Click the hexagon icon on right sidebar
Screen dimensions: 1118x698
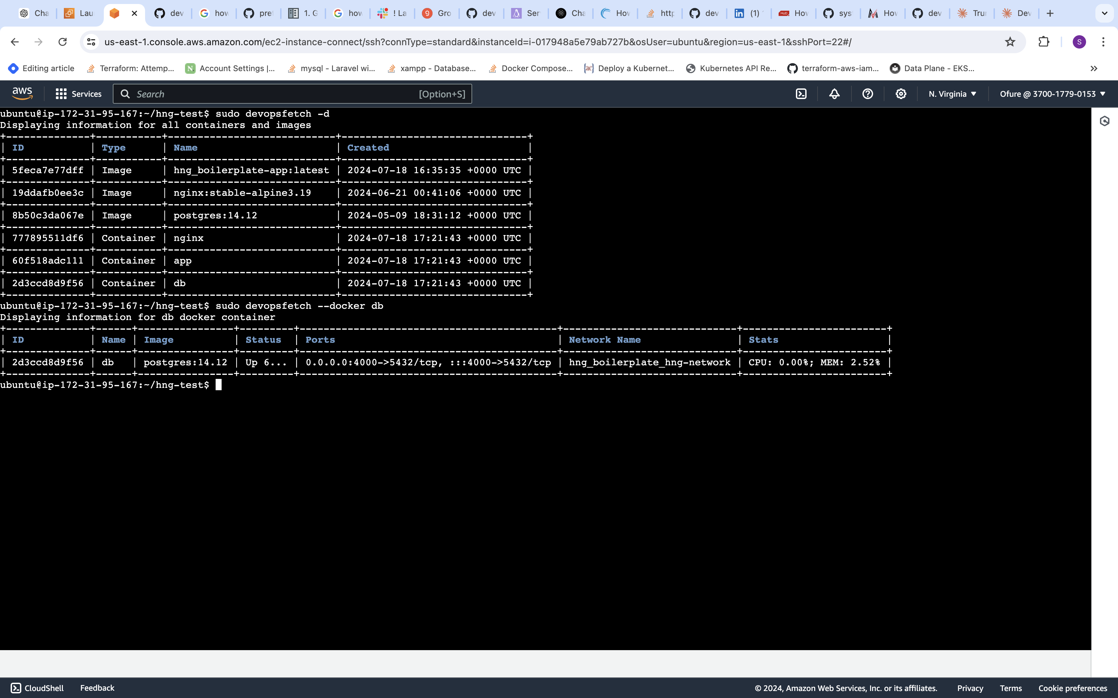pos(1105,121)
